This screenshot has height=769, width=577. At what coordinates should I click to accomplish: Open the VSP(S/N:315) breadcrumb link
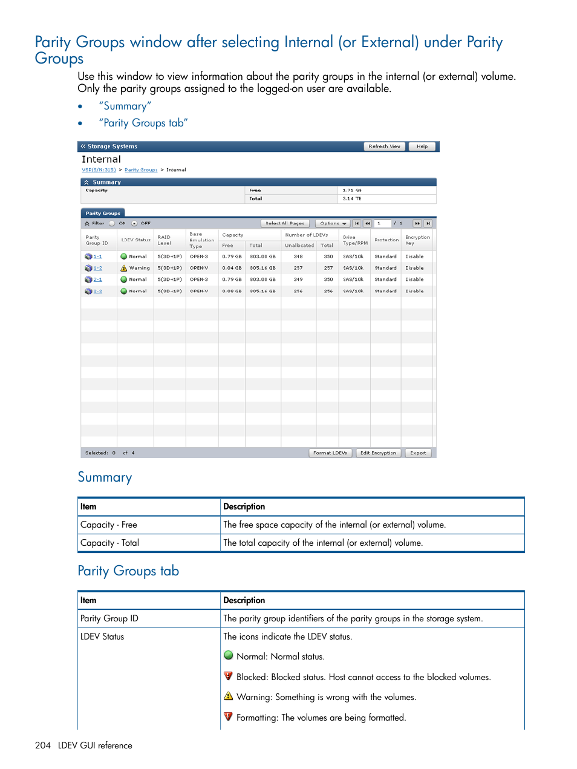pos(99,170)
